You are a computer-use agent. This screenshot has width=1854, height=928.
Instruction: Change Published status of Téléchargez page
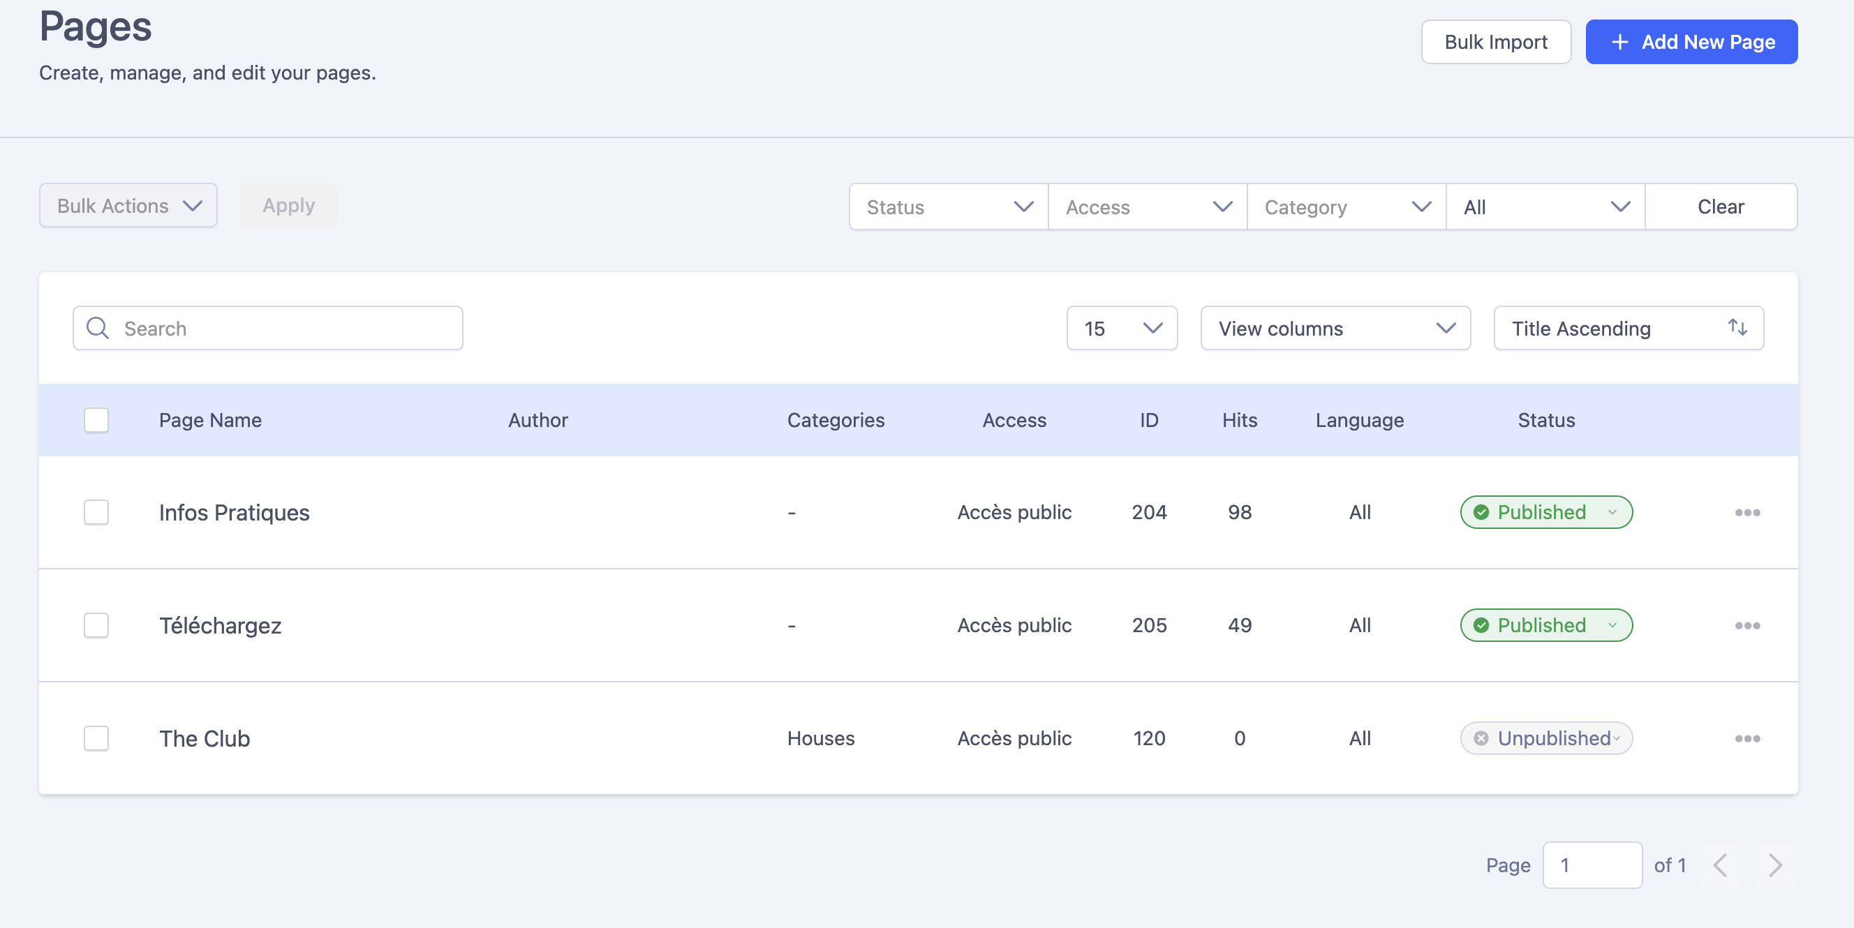tap(1546, 625)
